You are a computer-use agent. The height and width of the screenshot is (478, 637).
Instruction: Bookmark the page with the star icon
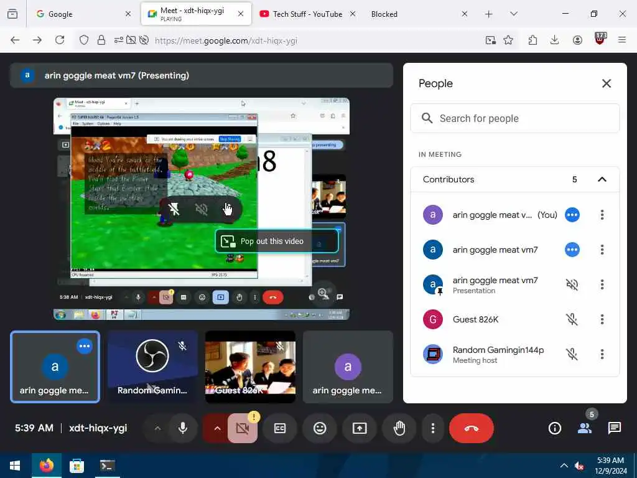[x=508, y=40]
